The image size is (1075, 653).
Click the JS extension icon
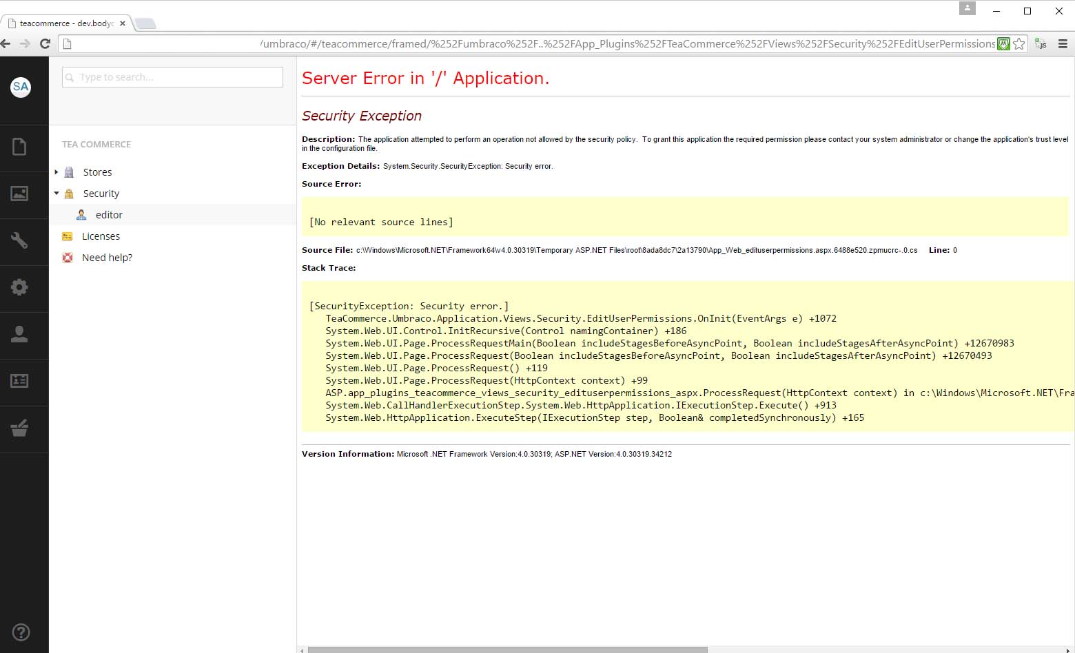[1041, 43]
